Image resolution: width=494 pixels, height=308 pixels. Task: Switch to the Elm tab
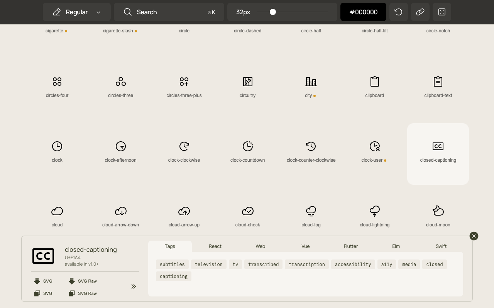pos(396,246)
